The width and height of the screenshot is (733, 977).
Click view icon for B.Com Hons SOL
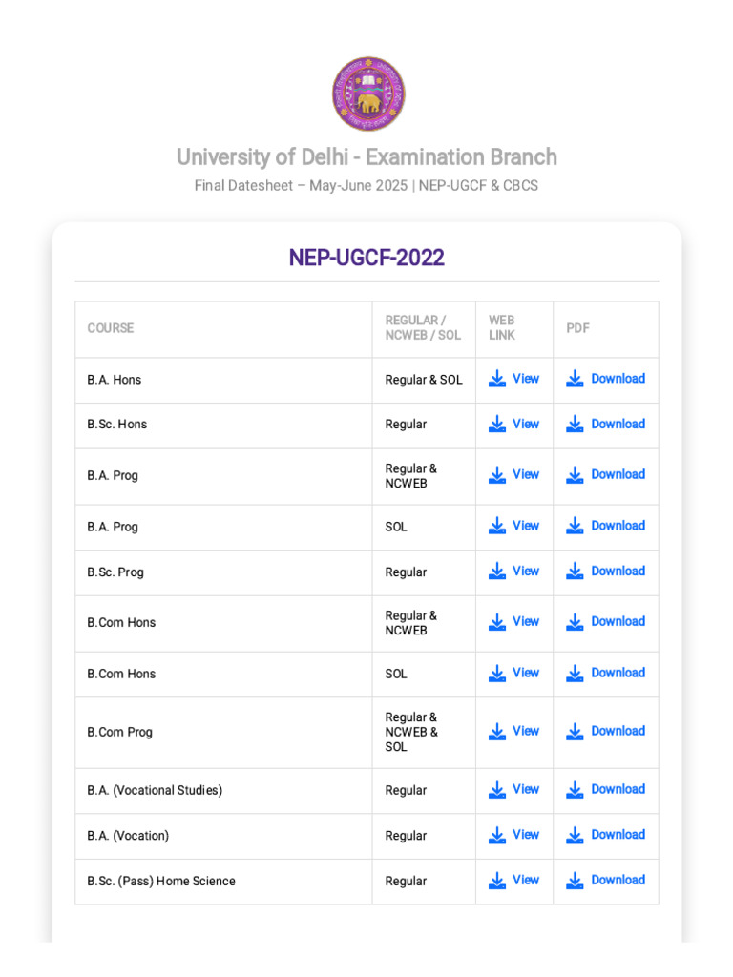[497, 674]
